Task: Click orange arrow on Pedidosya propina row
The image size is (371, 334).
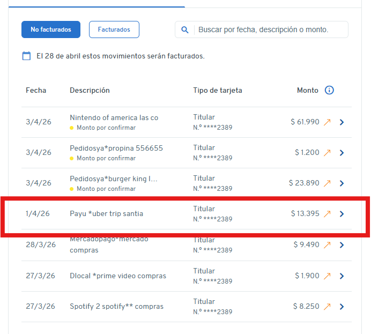Action: click(x=327, y=153)
